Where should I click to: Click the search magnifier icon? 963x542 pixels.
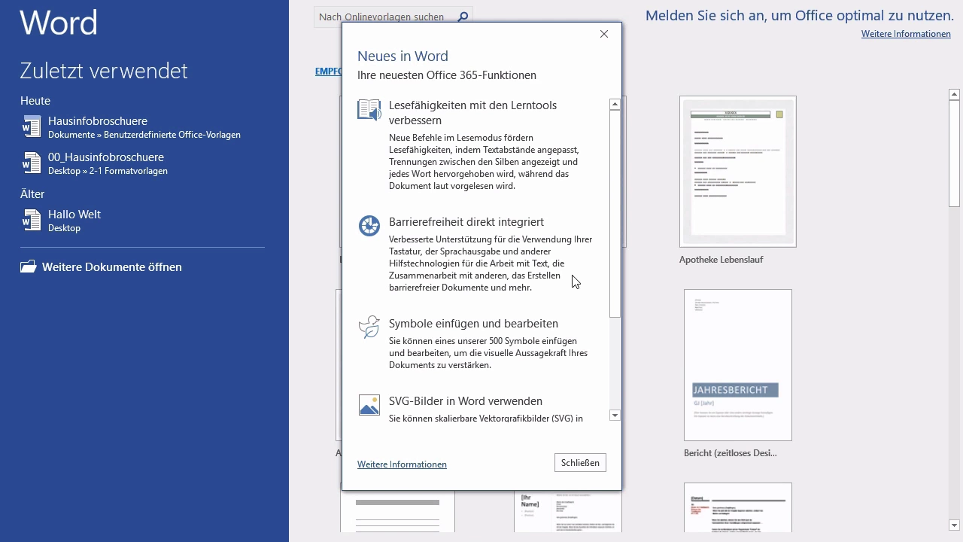[463, 17]
